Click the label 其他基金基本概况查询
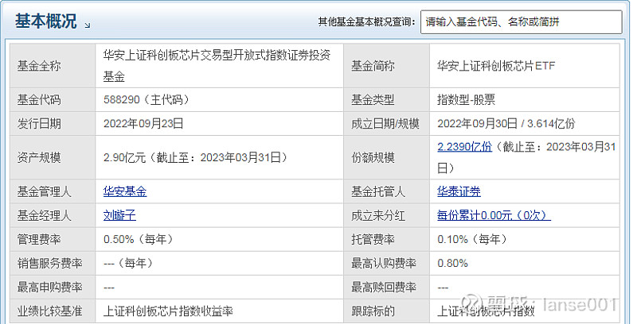This screenshot has width=637, height=324. point(367,22)
